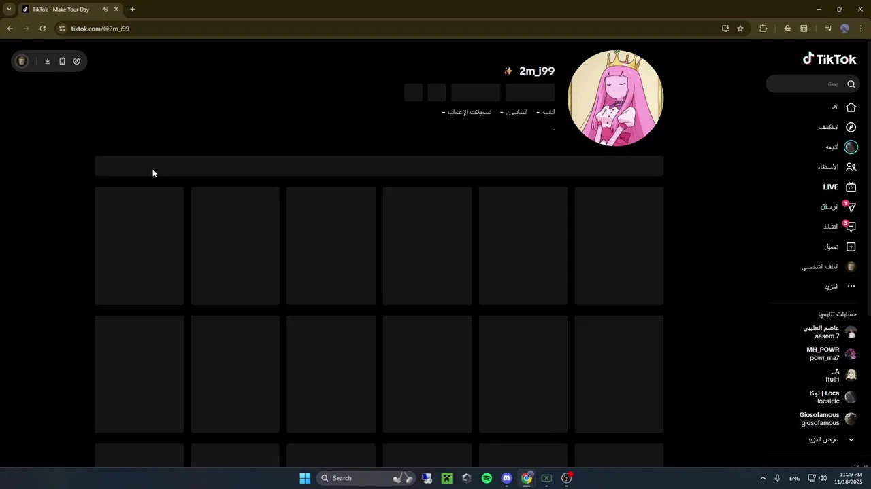Open Chrome profile avatar
This screenshot has height=489, width=871.
pyautogui.click(x=844, y=29)
